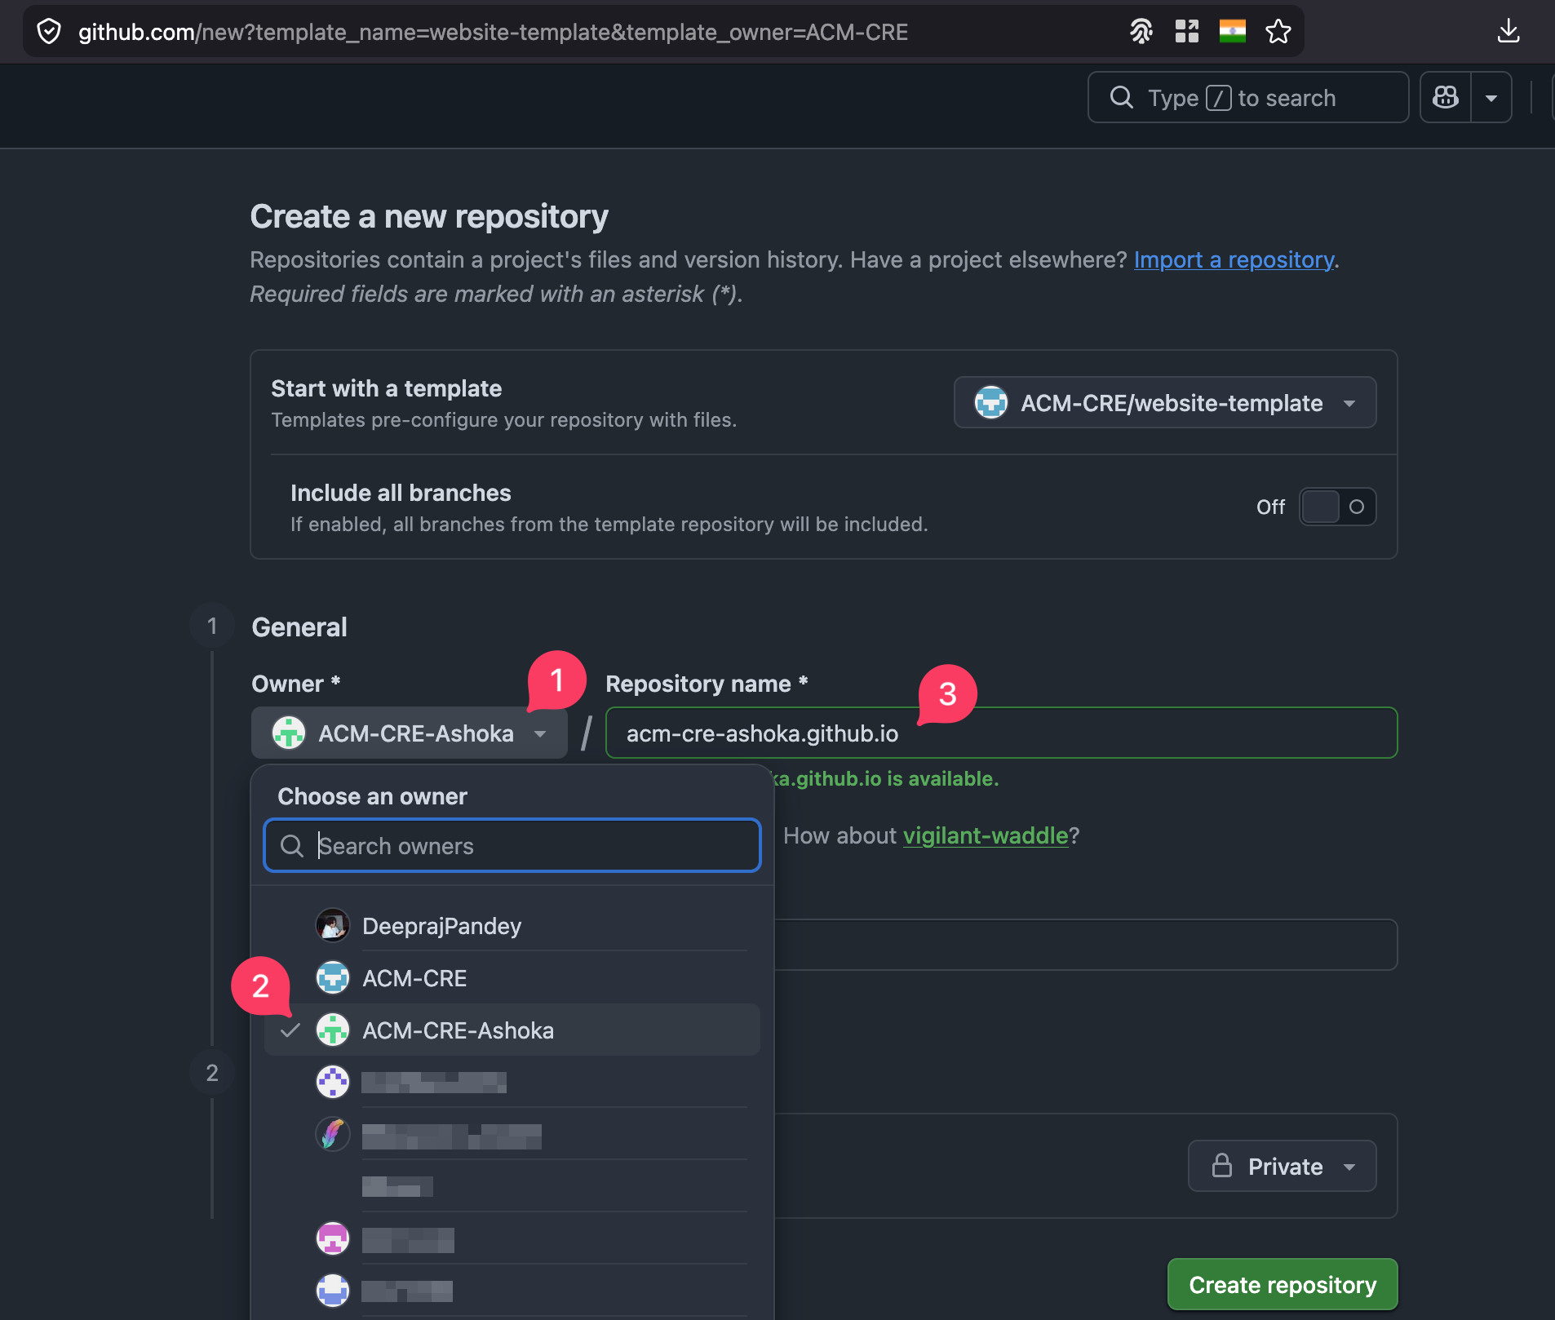Expand the Copilot dropdown arrow
This screenshot has height=1320, width=1555.
click(1491, 98)
